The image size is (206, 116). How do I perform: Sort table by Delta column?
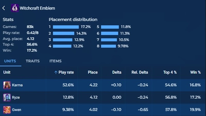[117, 72]
